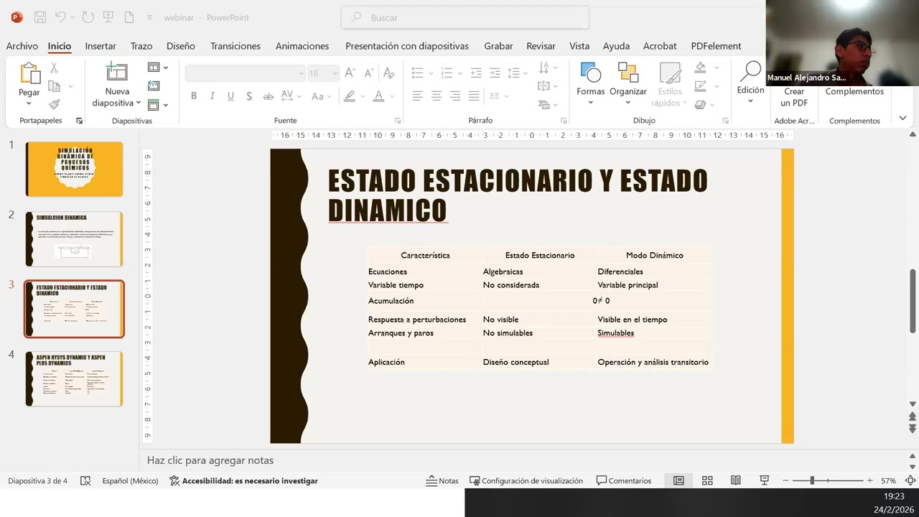The width and height of the screenshot is (919, 517).
Task: Toggle Underline formatting
Action: click(x=230, y=96)
